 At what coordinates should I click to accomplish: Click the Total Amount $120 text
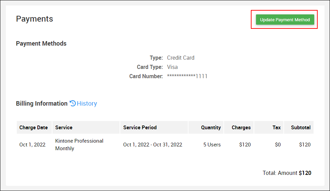[287, 173]
